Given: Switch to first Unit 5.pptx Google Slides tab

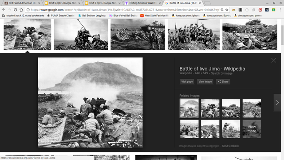Looking at the screenshot, I should click(63, 3).
